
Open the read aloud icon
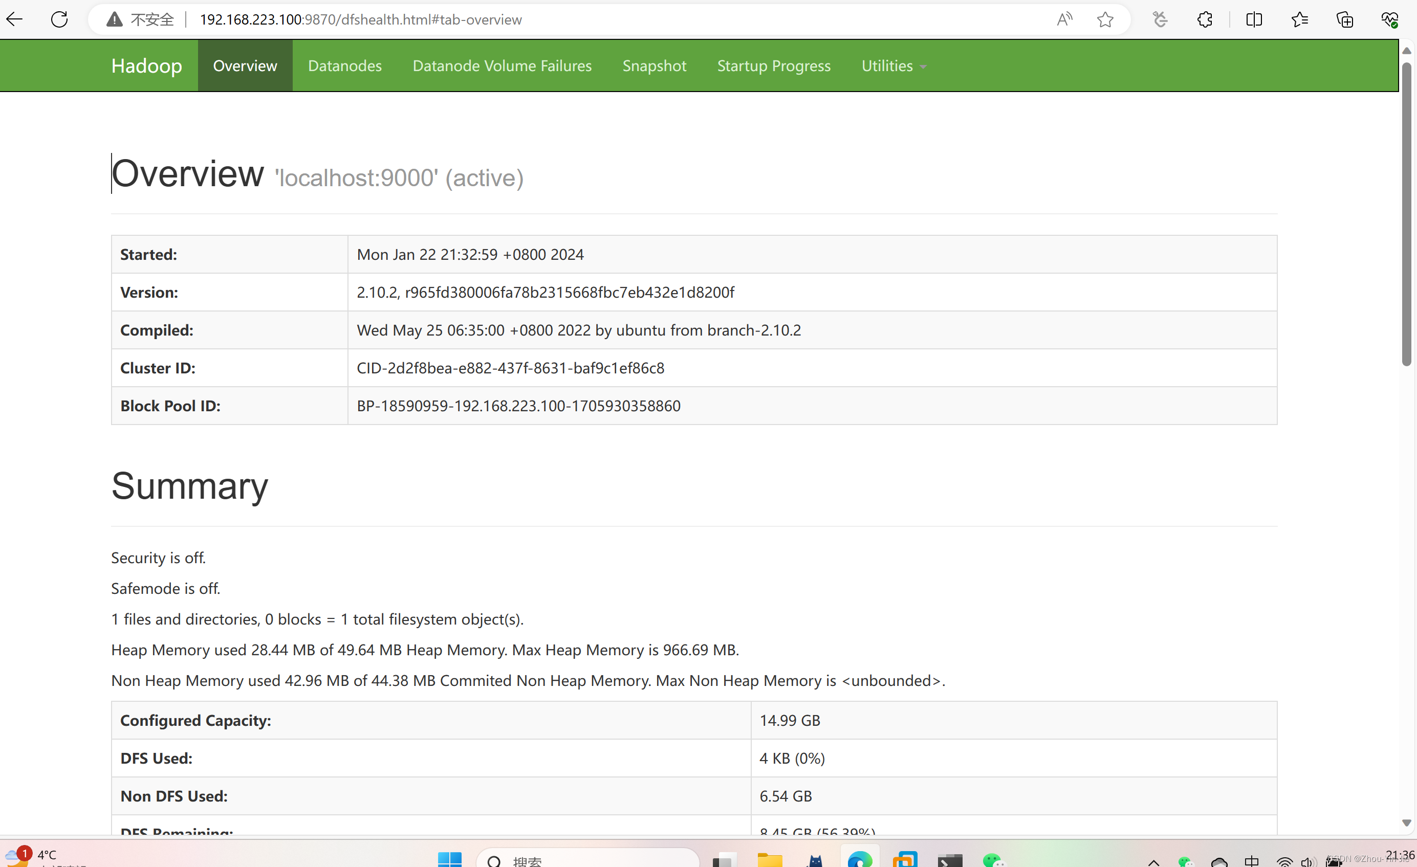point(1064,19)
